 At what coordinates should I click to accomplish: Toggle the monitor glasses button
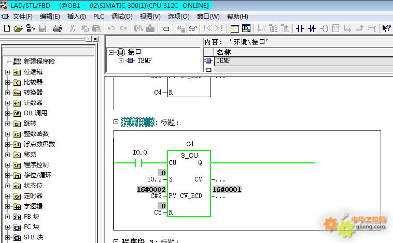[x=193, y=28]
